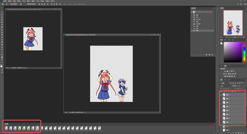
Task: Click foreground color swatch in Color panel
Action: 221,43
